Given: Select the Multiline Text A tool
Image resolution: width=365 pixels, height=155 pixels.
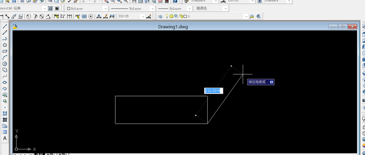Looking at the screenshot, I should 5,138.
